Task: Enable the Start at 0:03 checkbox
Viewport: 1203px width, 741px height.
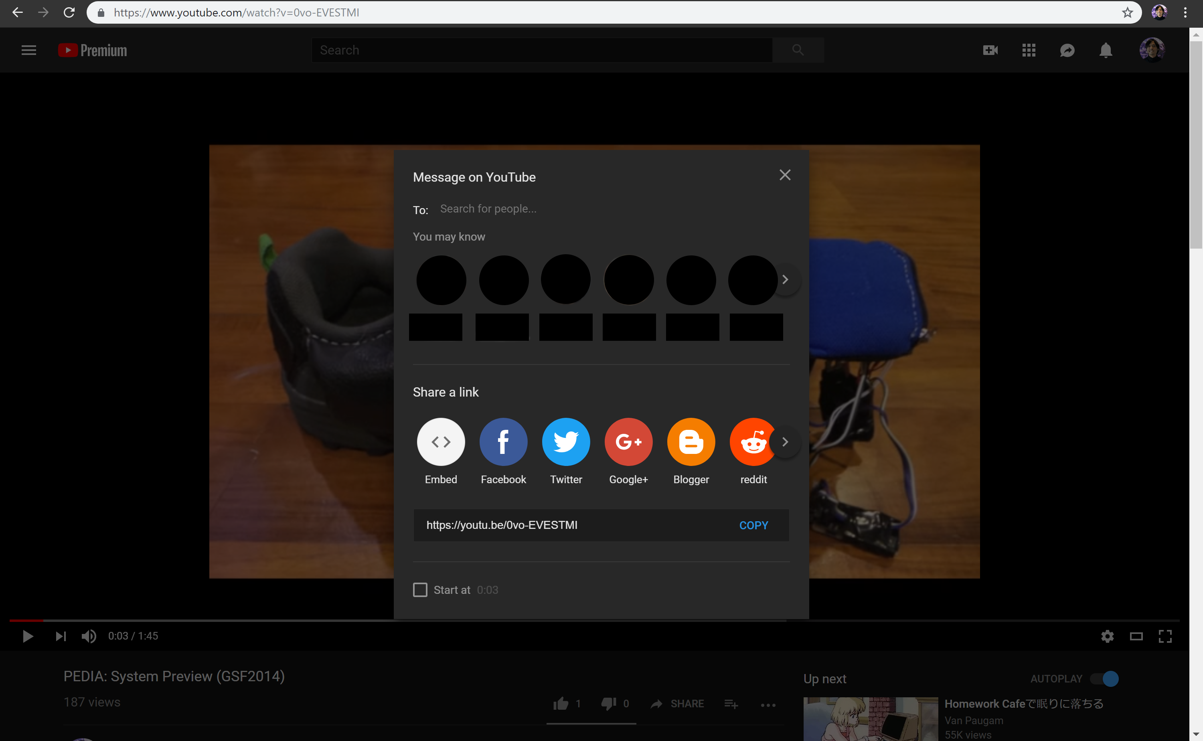Action: (x=420, y=589)
